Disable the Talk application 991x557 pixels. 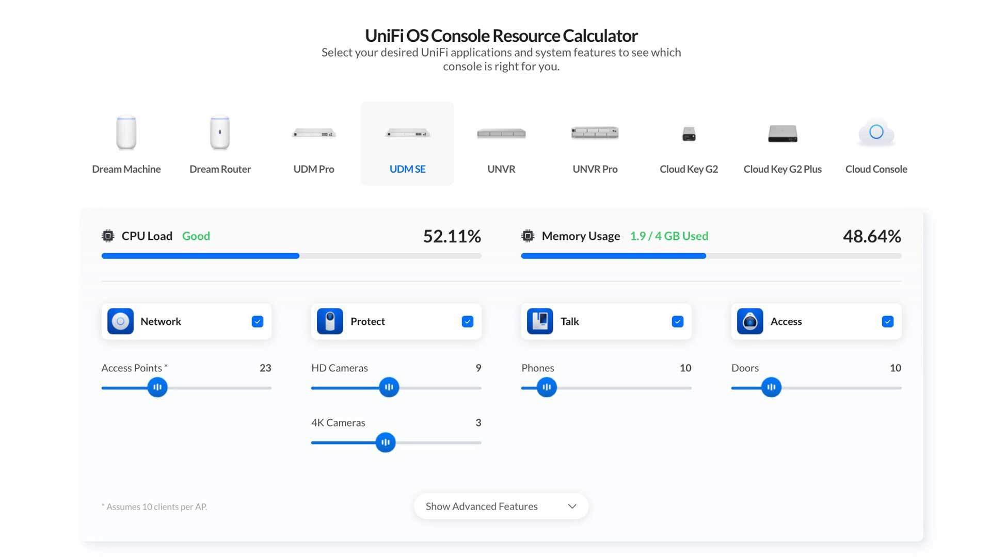coord(677,321)
